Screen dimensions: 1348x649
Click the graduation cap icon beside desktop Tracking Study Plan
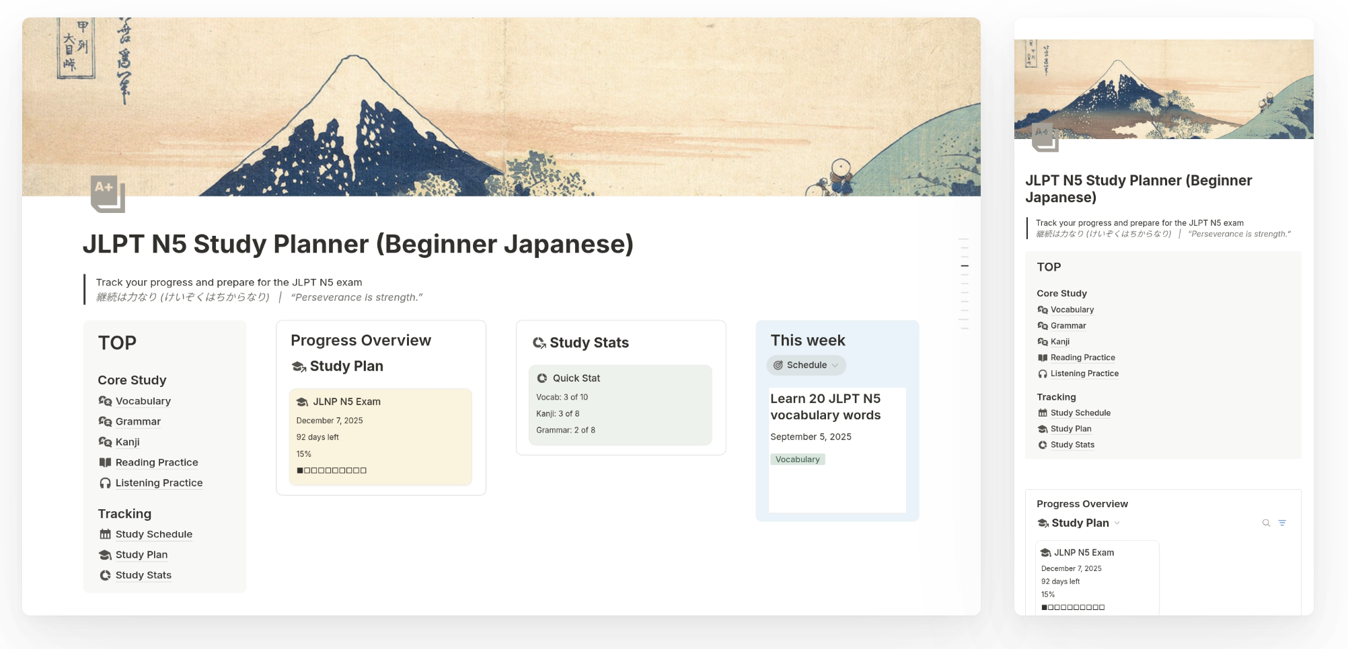tap(105, 555)
